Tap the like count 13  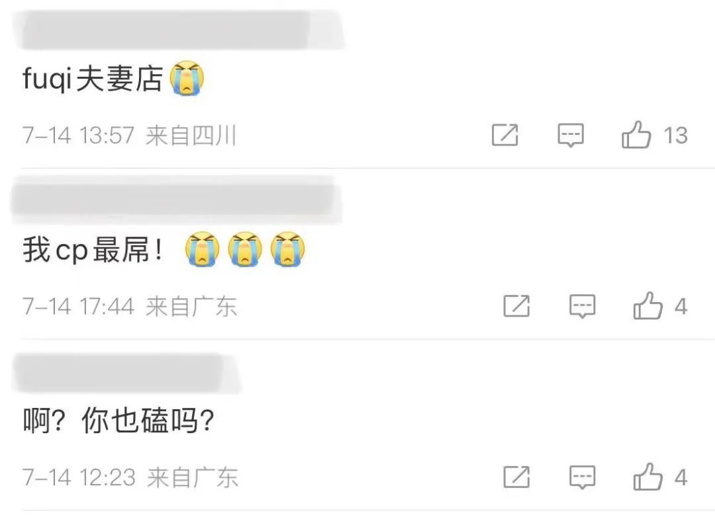[x=675, y=136]
